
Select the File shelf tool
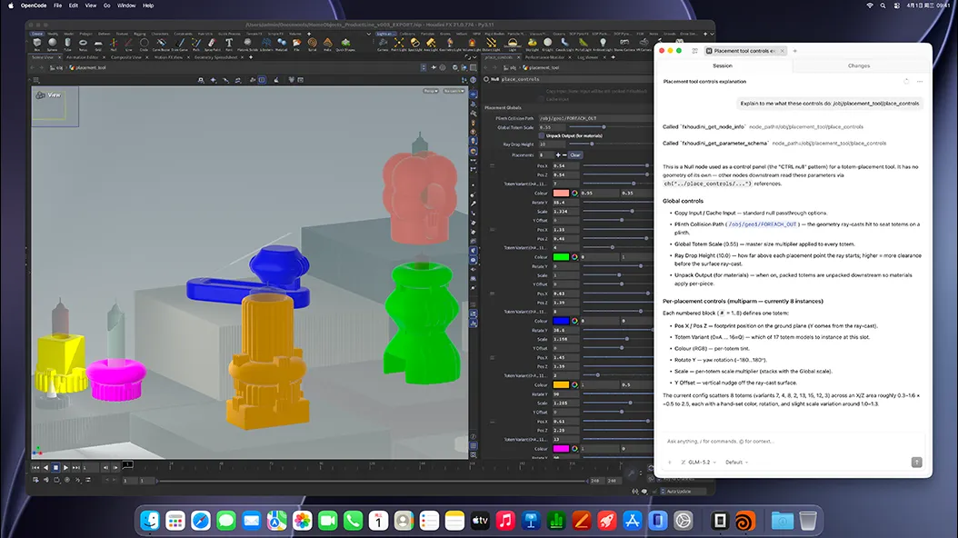(x=296, y=45)
